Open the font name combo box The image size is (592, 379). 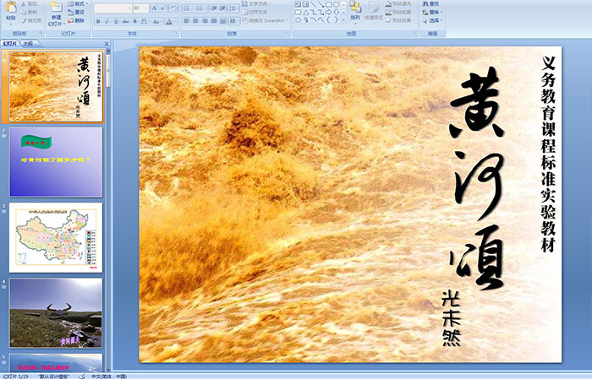(112, 8)
